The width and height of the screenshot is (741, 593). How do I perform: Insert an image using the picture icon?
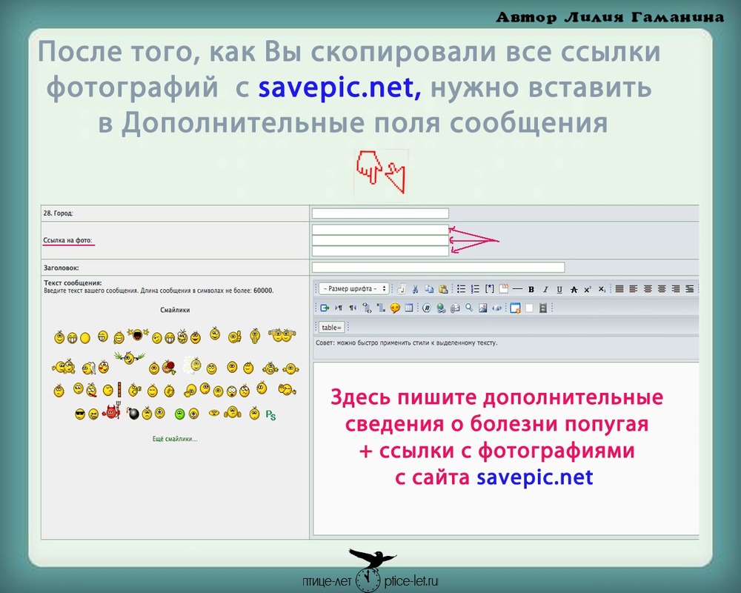pyautogui.click(x=482, y=308)
